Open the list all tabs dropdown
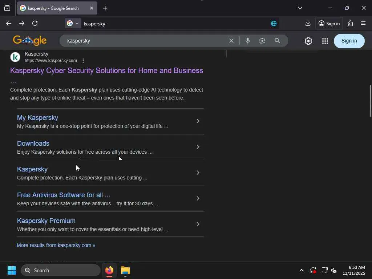 point(300,8)
